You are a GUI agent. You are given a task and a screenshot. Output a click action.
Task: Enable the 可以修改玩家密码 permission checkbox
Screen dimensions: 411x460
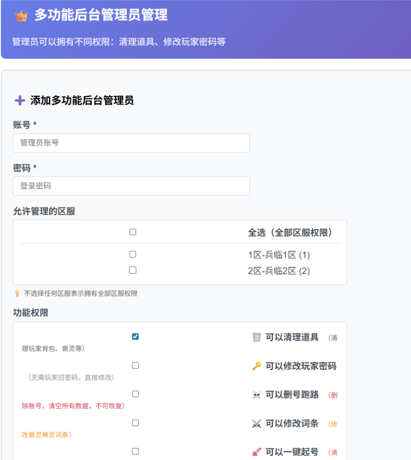click(x=135, y=365)
